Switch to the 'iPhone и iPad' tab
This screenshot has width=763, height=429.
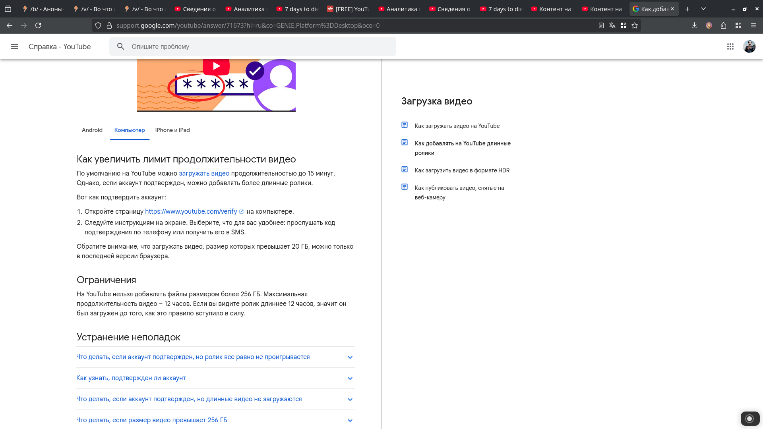pos(172,130)
